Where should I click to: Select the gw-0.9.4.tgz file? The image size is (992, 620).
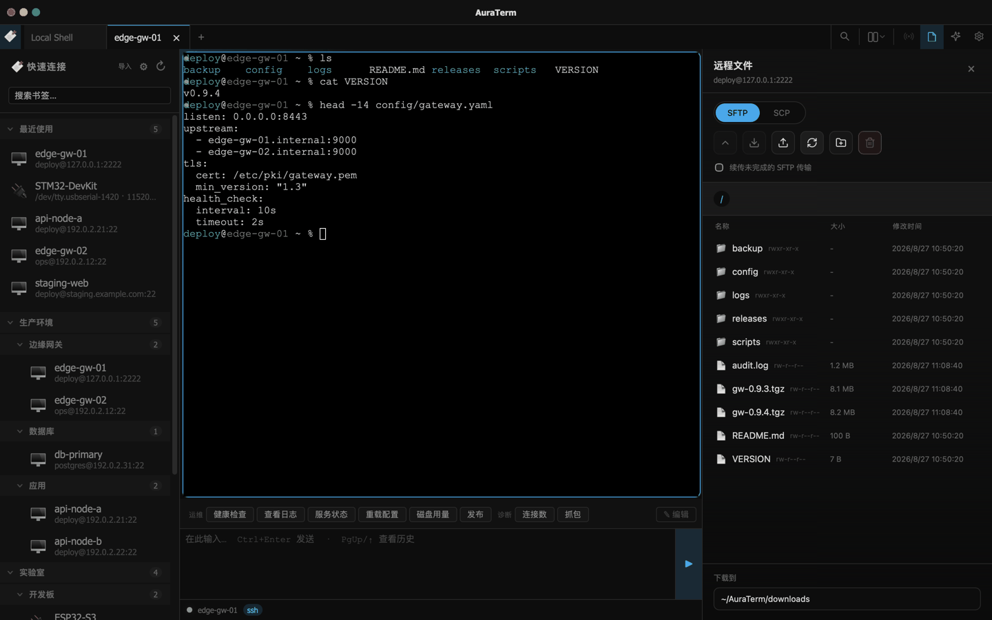click(847, 413)
